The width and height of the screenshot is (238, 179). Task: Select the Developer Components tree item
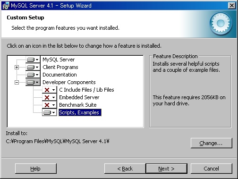tap(69, 82)
